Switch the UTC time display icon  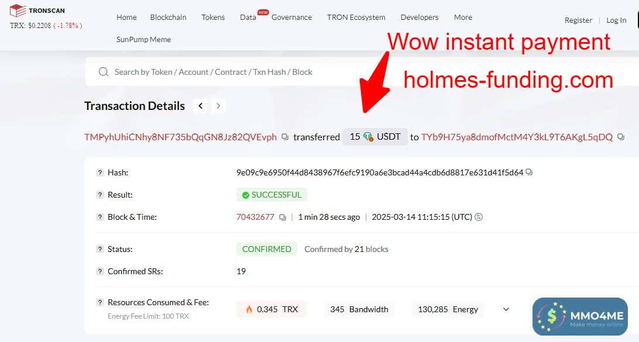click(x=479, y=217)
